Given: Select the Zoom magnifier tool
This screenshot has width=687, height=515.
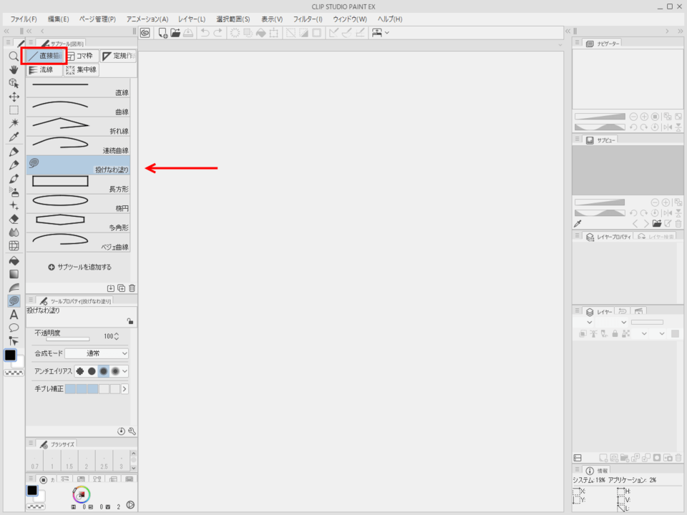Looking at the screenshot, I should click(14, 56).
